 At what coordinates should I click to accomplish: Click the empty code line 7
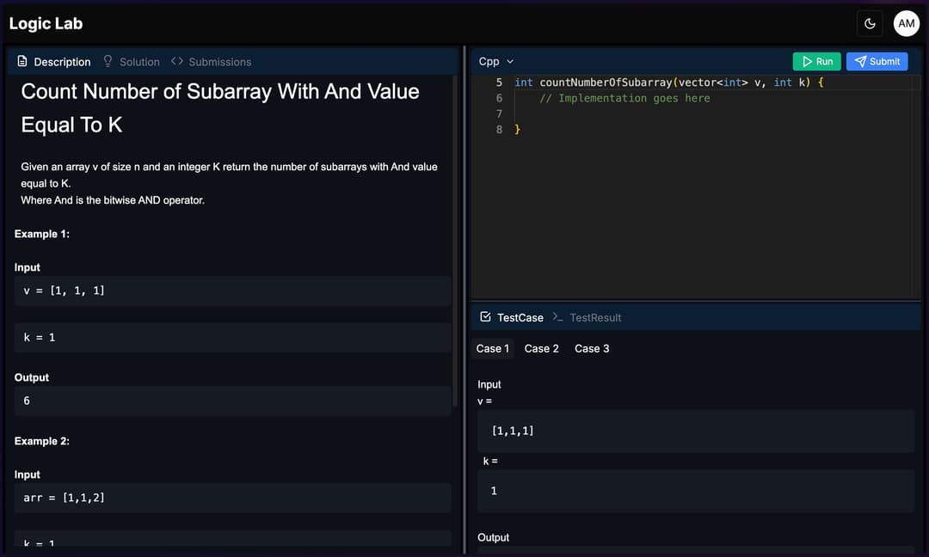(x=711, y=113)
